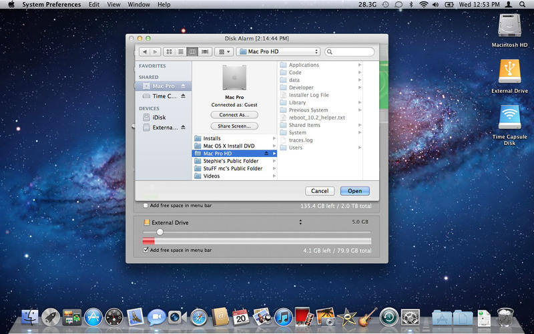Image resolution: width=534 pixels, height=334 pixels.
Task: Go forward with the right arrow button
Action: click(x=155, y=52)
